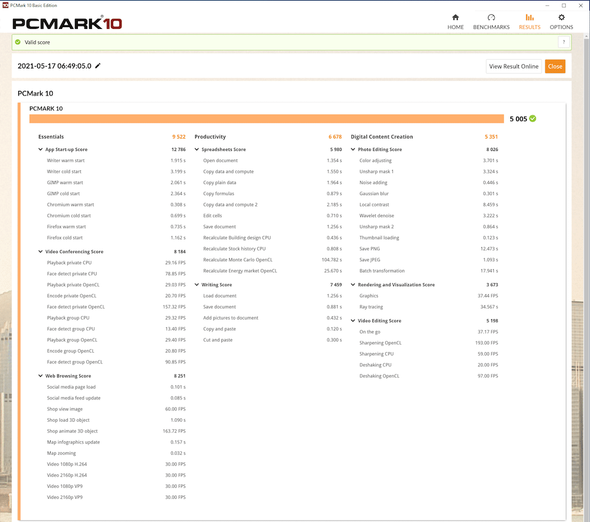Collapse the Video Conferencing Score section
The height and width of the screenshot is (522, 590).
(x=40, y=252)
